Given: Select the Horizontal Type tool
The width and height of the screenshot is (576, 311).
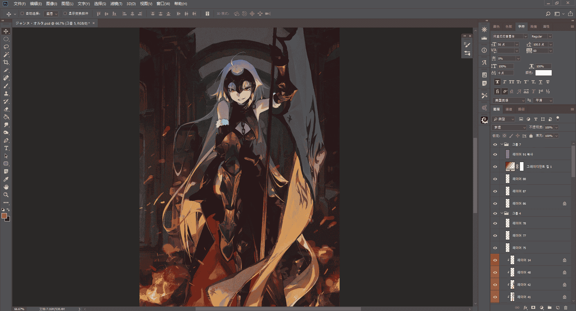Looking at the screenshot, I should (x=6, y=148).
